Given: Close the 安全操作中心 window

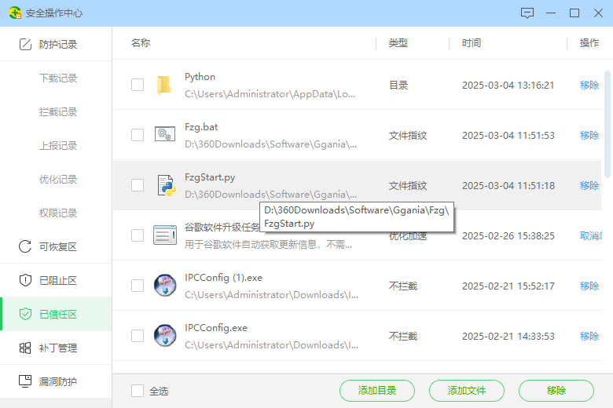Looking at the screenshot, I should pyautogui.click(x=598, y=13).
